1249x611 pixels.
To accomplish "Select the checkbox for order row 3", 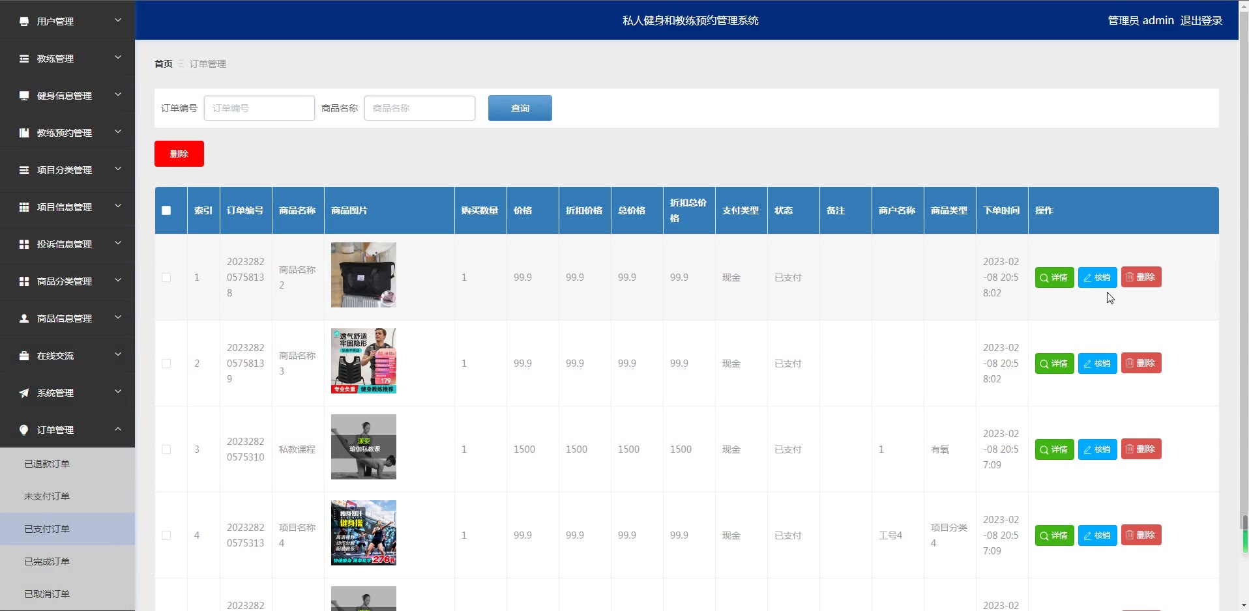I will tap(166, 449).
